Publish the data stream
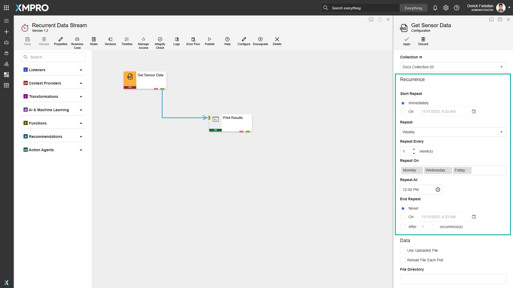This screenshot has width=513, height=288. click(x=209, y=41)
